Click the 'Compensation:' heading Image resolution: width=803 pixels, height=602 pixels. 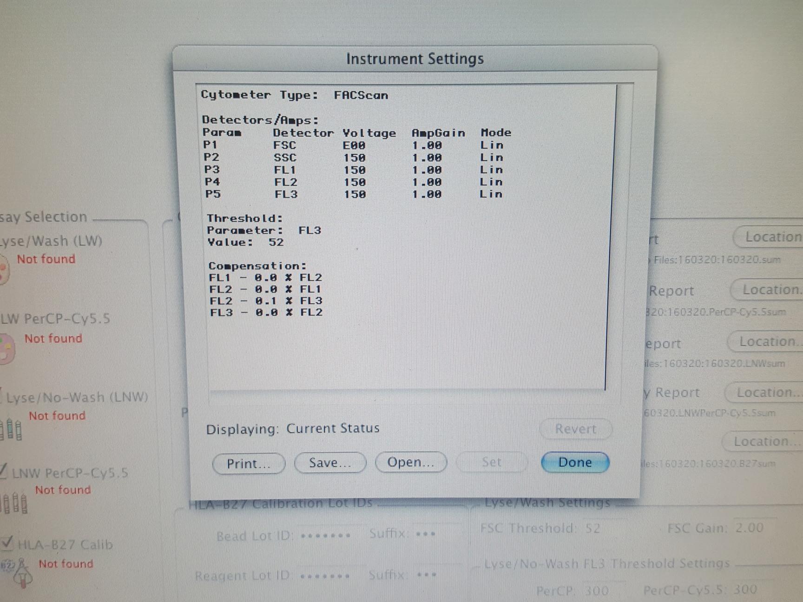(257, 266)
